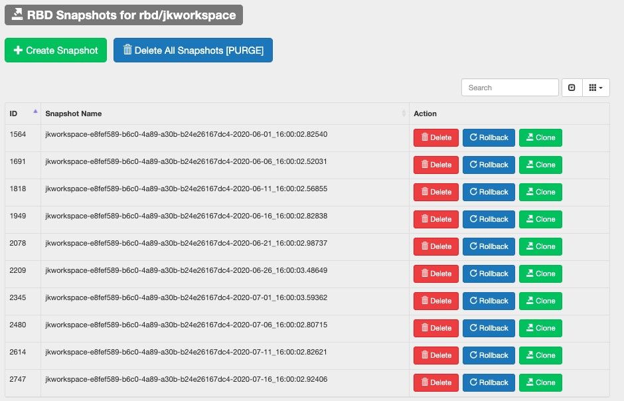Click the clone icon for snapshot 1564
Screen dimensions: 624x401
coord(530,137)
